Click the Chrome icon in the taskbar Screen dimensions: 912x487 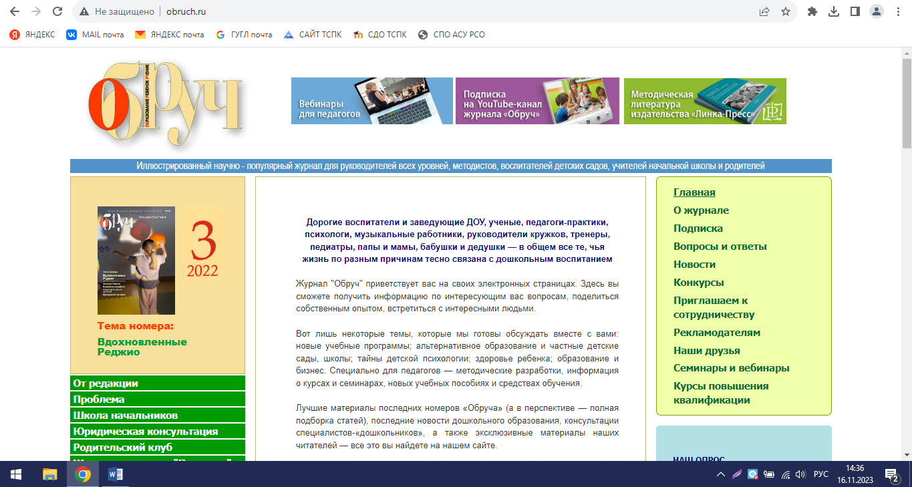[x=83, y=474]
